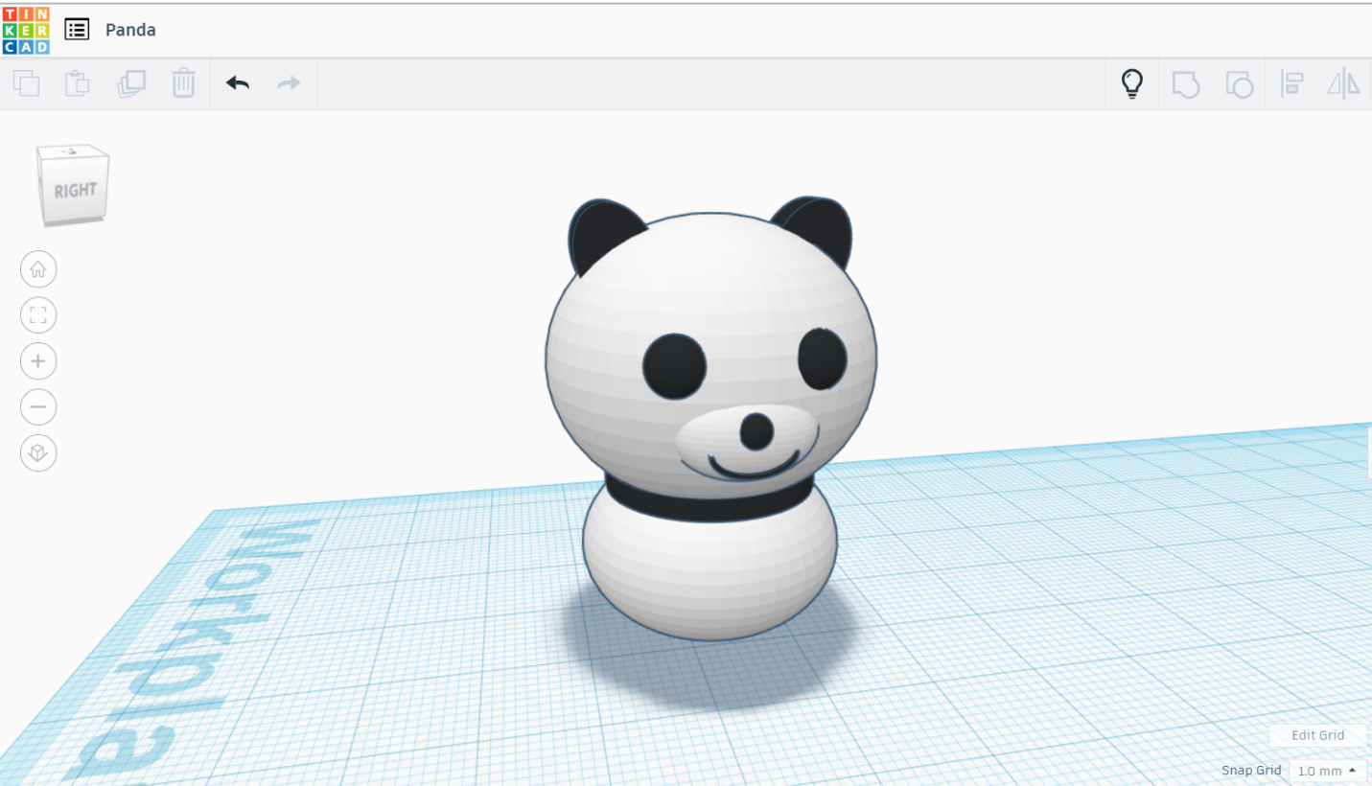Screen dimensions: 1372x786
Task: Redo the last action
Action: tap(289, 83)
